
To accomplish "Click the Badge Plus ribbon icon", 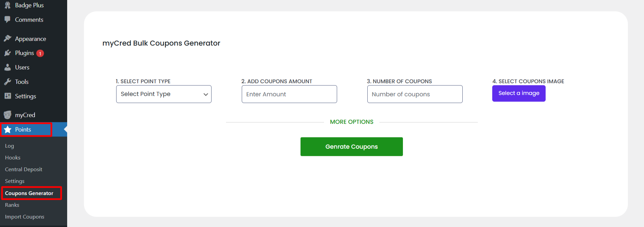I will 7,5.
